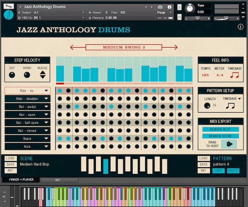The width and height of the screenshot is (248, 207).
Task: Click the red left arrow by Medium Swing 3
Action: pos(78,47)
